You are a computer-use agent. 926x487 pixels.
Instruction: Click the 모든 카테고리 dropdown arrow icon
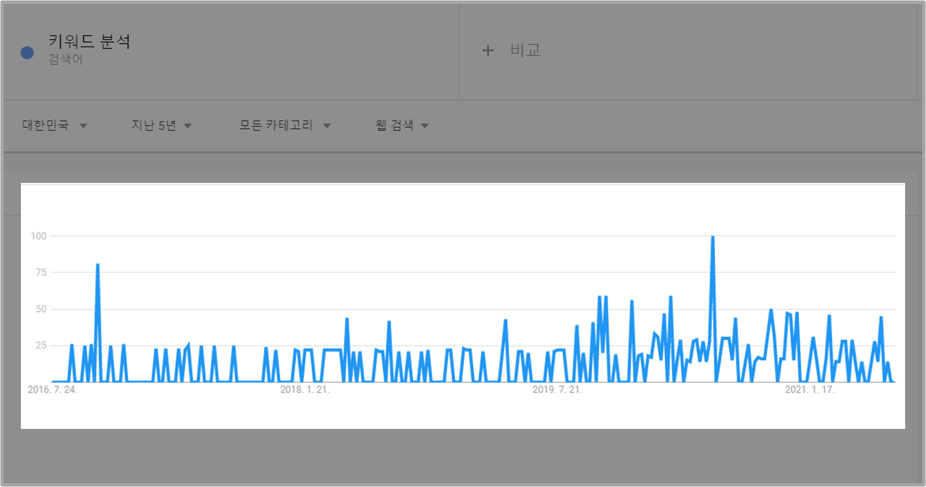tap(328, 125)
